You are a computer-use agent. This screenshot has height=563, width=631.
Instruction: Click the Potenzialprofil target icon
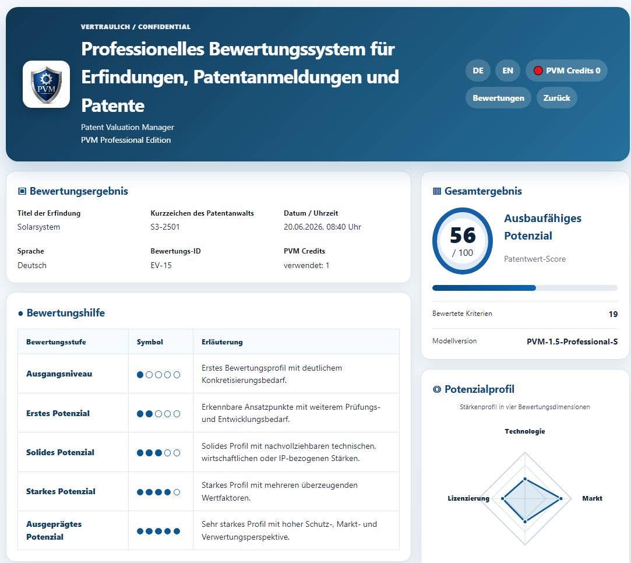point(436,389)
